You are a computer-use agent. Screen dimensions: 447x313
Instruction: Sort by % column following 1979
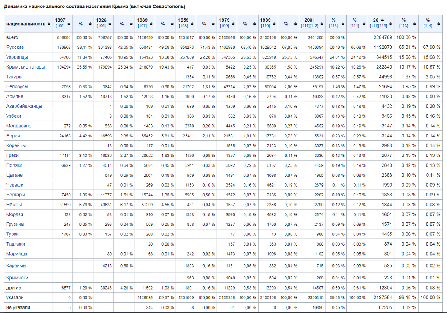[254, 23]
